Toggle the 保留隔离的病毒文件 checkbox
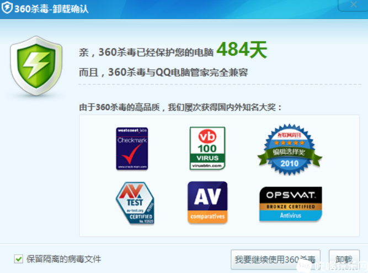 point(18,259)
